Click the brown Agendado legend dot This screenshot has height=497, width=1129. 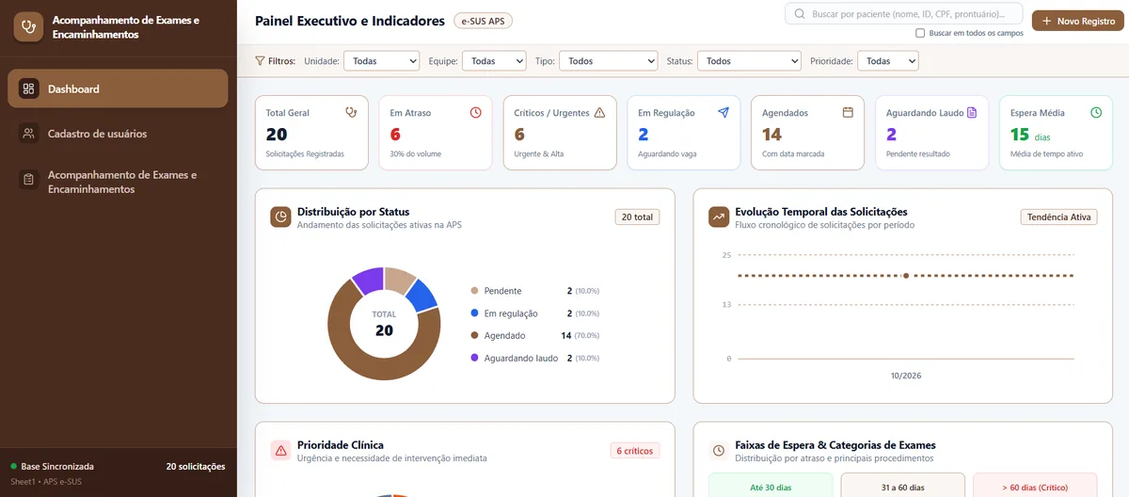pyautogui.click(x=474, y=336)
